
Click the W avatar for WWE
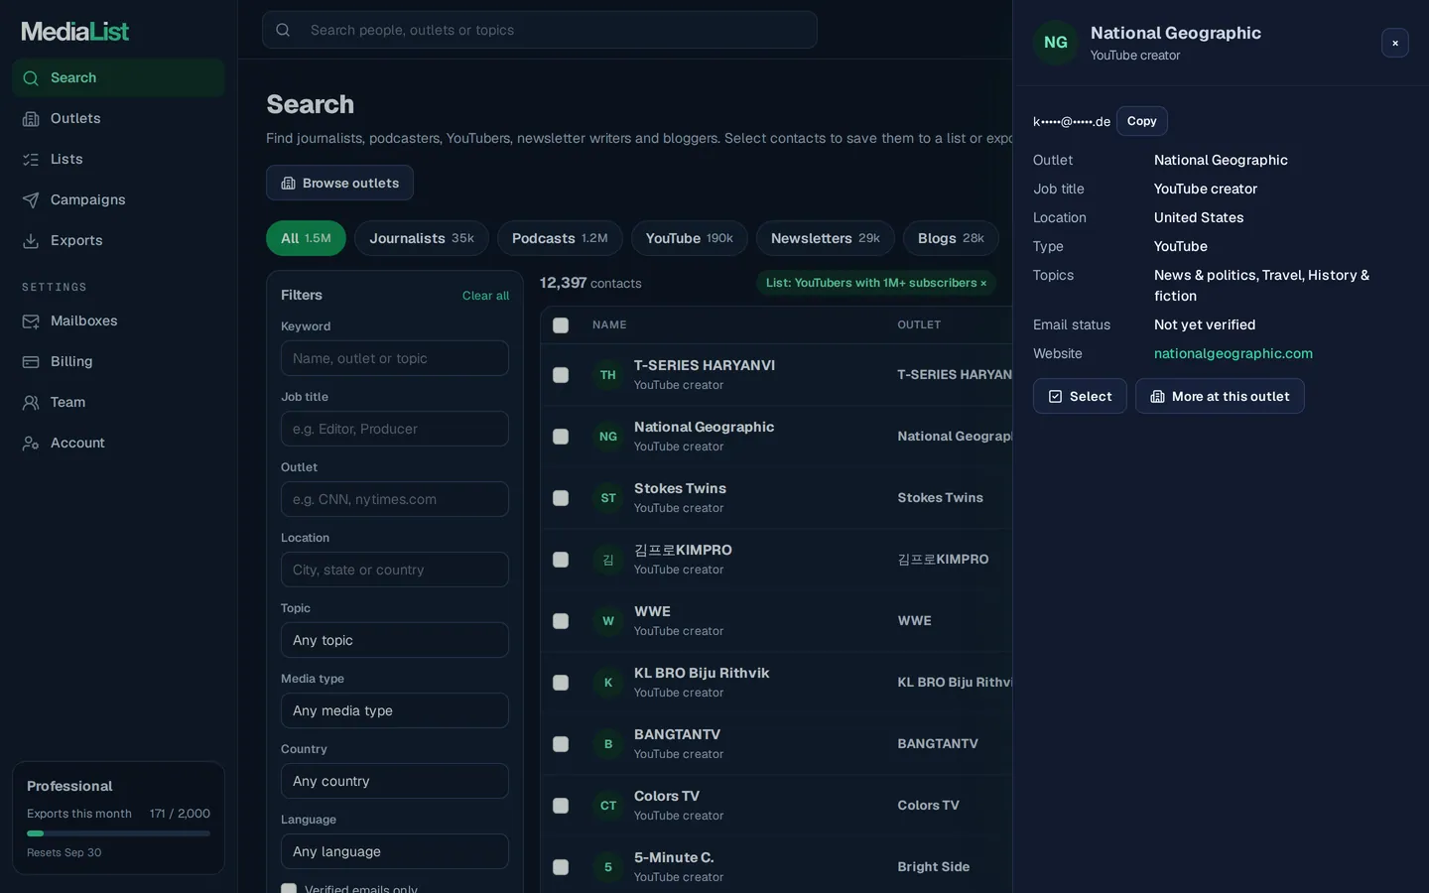608,621
